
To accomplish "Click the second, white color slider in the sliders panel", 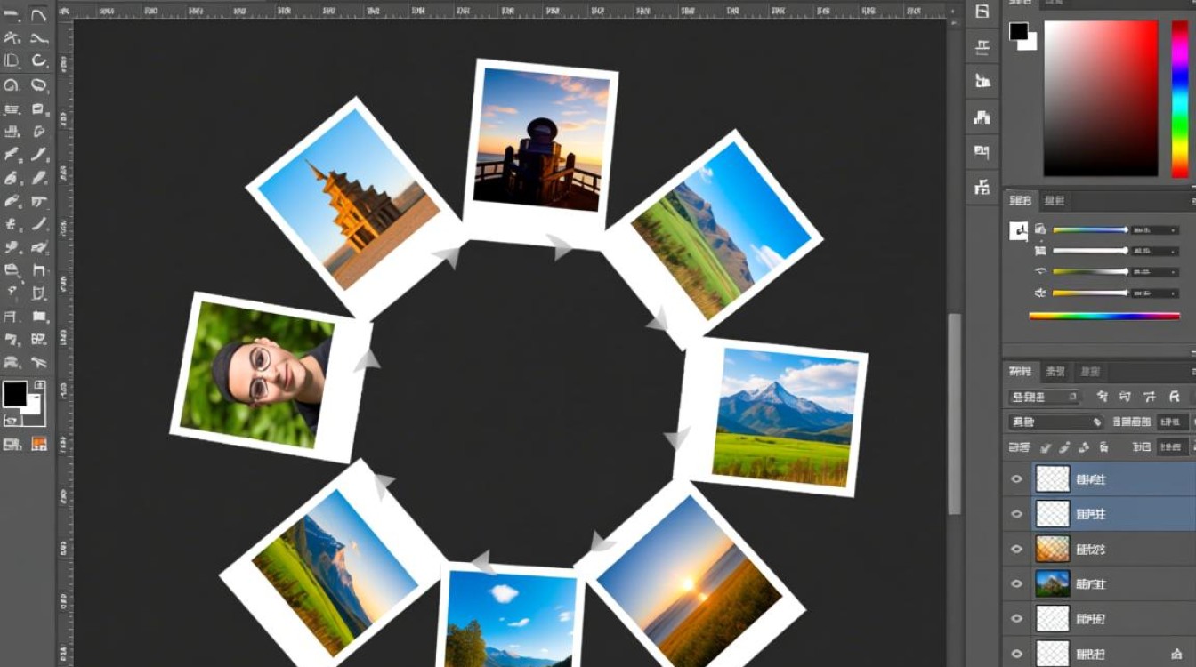I will coord(1090,251).
